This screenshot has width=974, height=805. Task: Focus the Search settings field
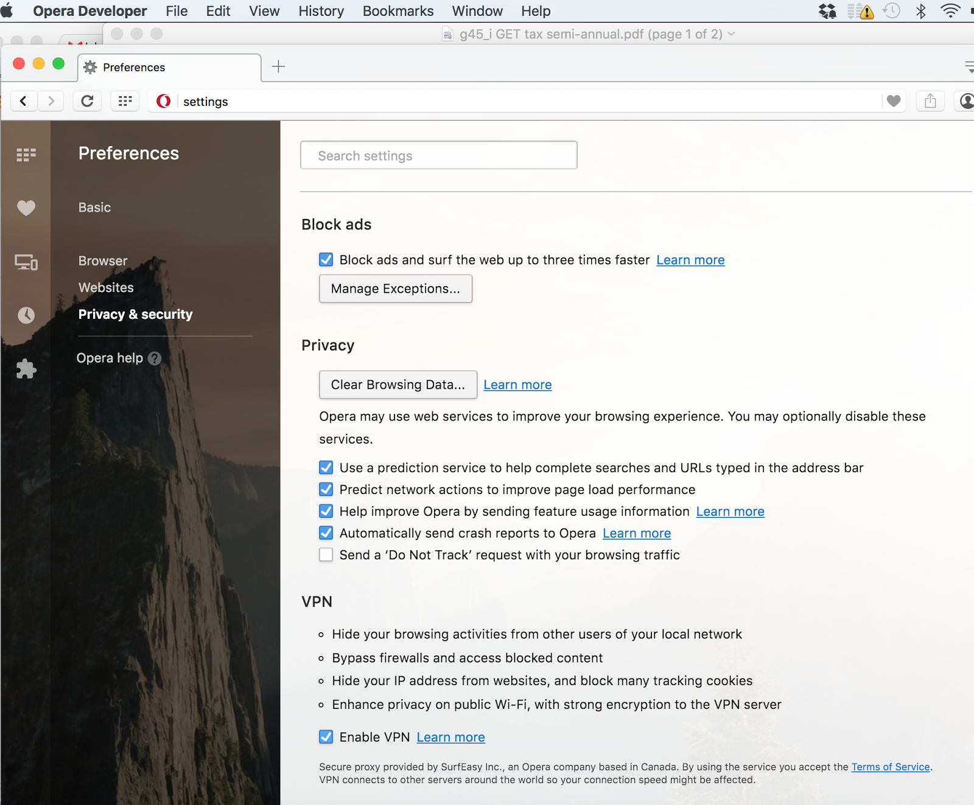(x=439, y=155)
